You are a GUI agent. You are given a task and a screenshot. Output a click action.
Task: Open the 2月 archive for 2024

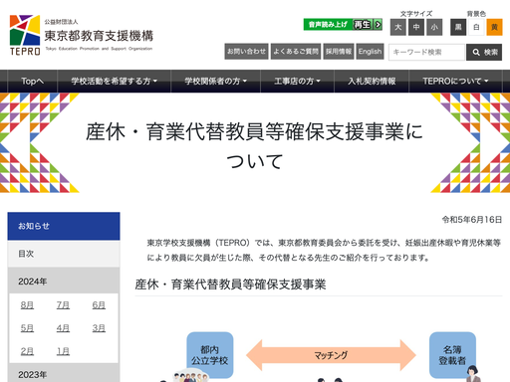point(27,351)
